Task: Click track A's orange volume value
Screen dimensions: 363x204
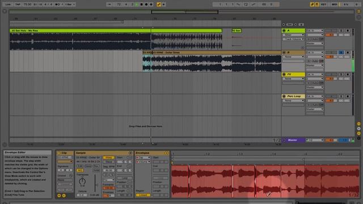Action: click(331, 35)
